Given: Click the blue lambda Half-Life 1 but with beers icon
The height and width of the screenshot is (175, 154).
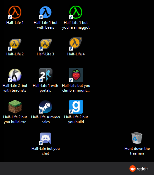Looking at the screenshot, I should click(45, 12).
